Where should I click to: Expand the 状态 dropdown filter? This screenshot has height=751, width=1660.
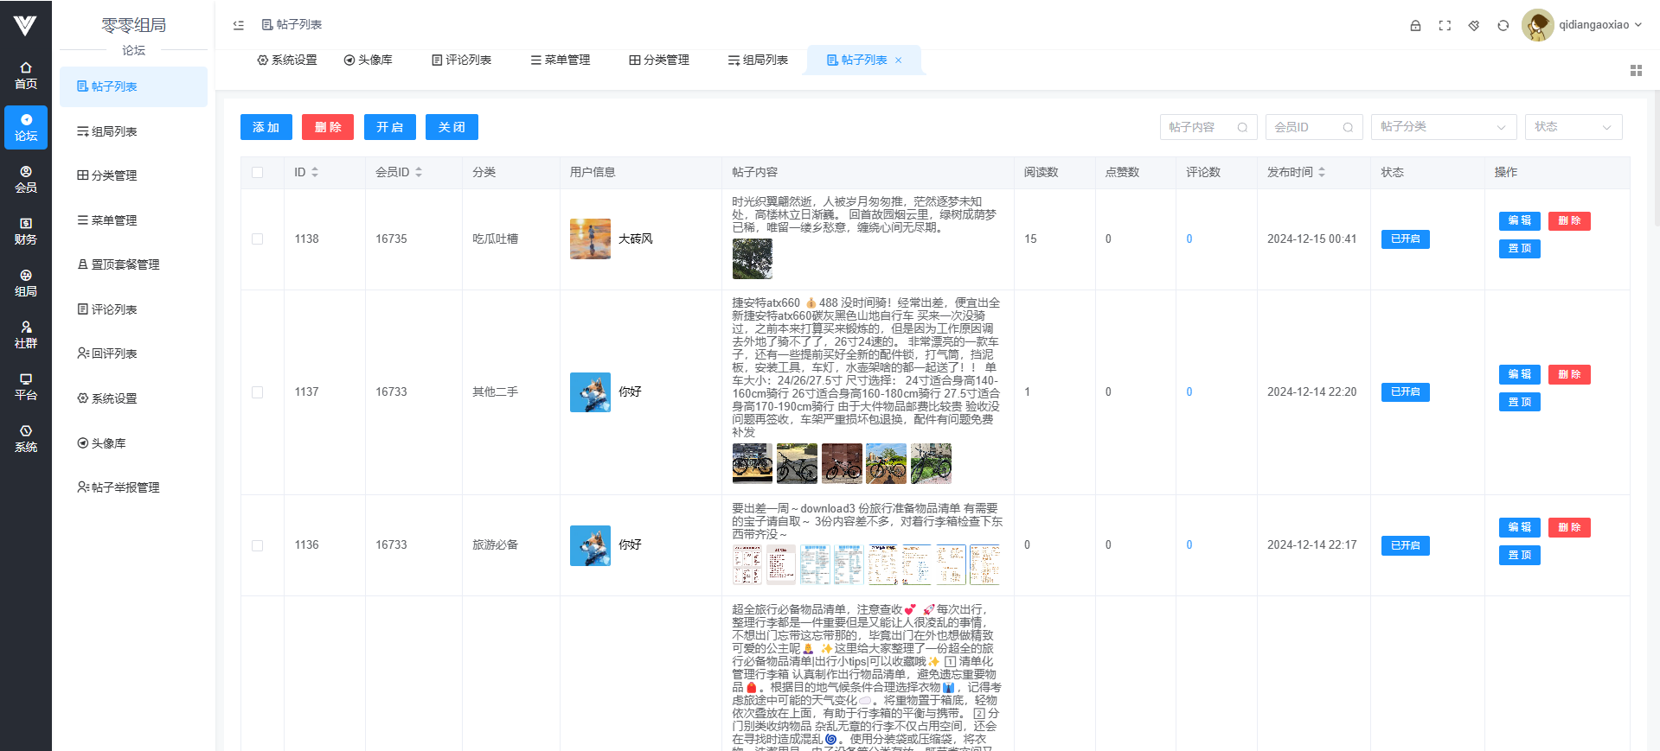[x=1573, y=127]
